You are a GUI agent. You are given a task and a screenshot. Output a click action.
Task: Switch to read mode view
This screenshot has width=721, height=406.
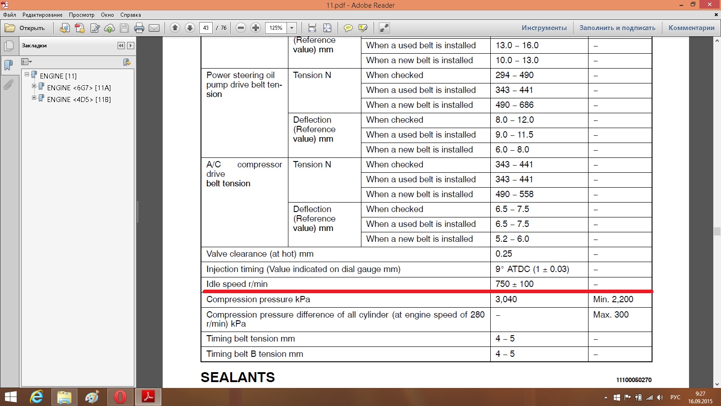[384, 28]
